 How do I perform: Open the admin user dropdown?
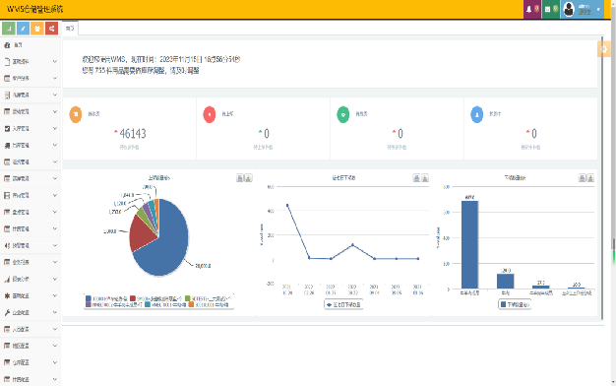click(583, 9)
